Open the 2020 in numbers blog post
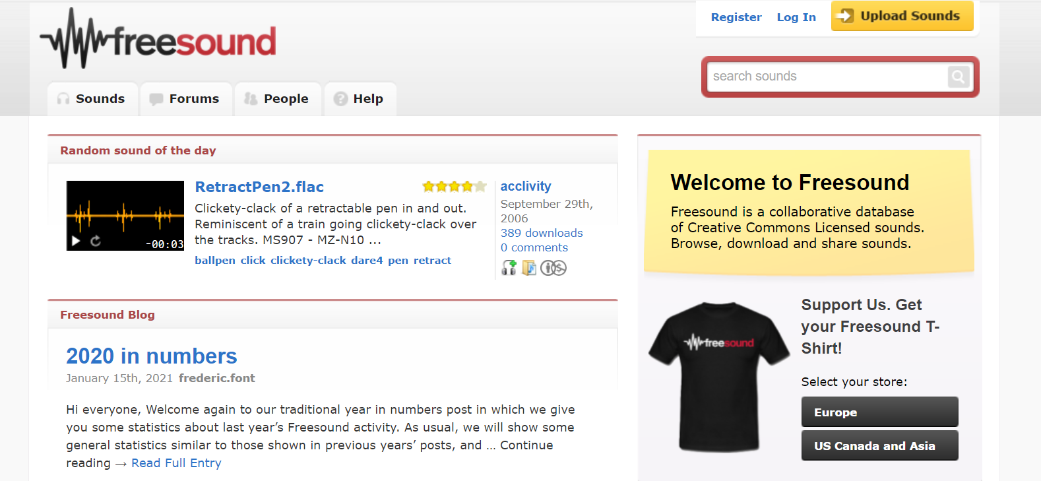Viewport: 1041px width, 481px height. tap(152, 356)
